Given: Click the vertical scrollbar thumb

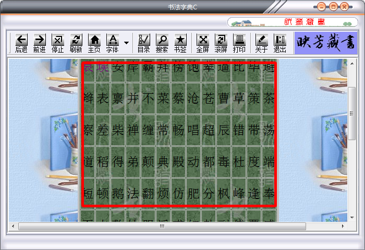Looking at the screenshot, I should point(352,114).
